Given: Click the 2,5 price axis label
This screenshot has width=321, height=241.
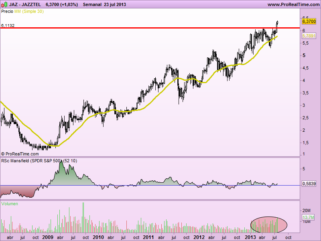Looking at the screenshot, I should click(306, 118).
